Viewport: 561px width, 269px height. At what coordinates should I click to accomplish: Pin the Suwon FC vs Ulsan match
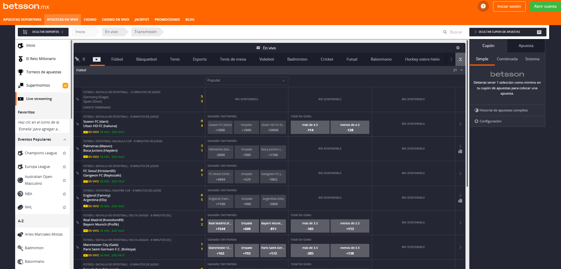tap(77, 124)
